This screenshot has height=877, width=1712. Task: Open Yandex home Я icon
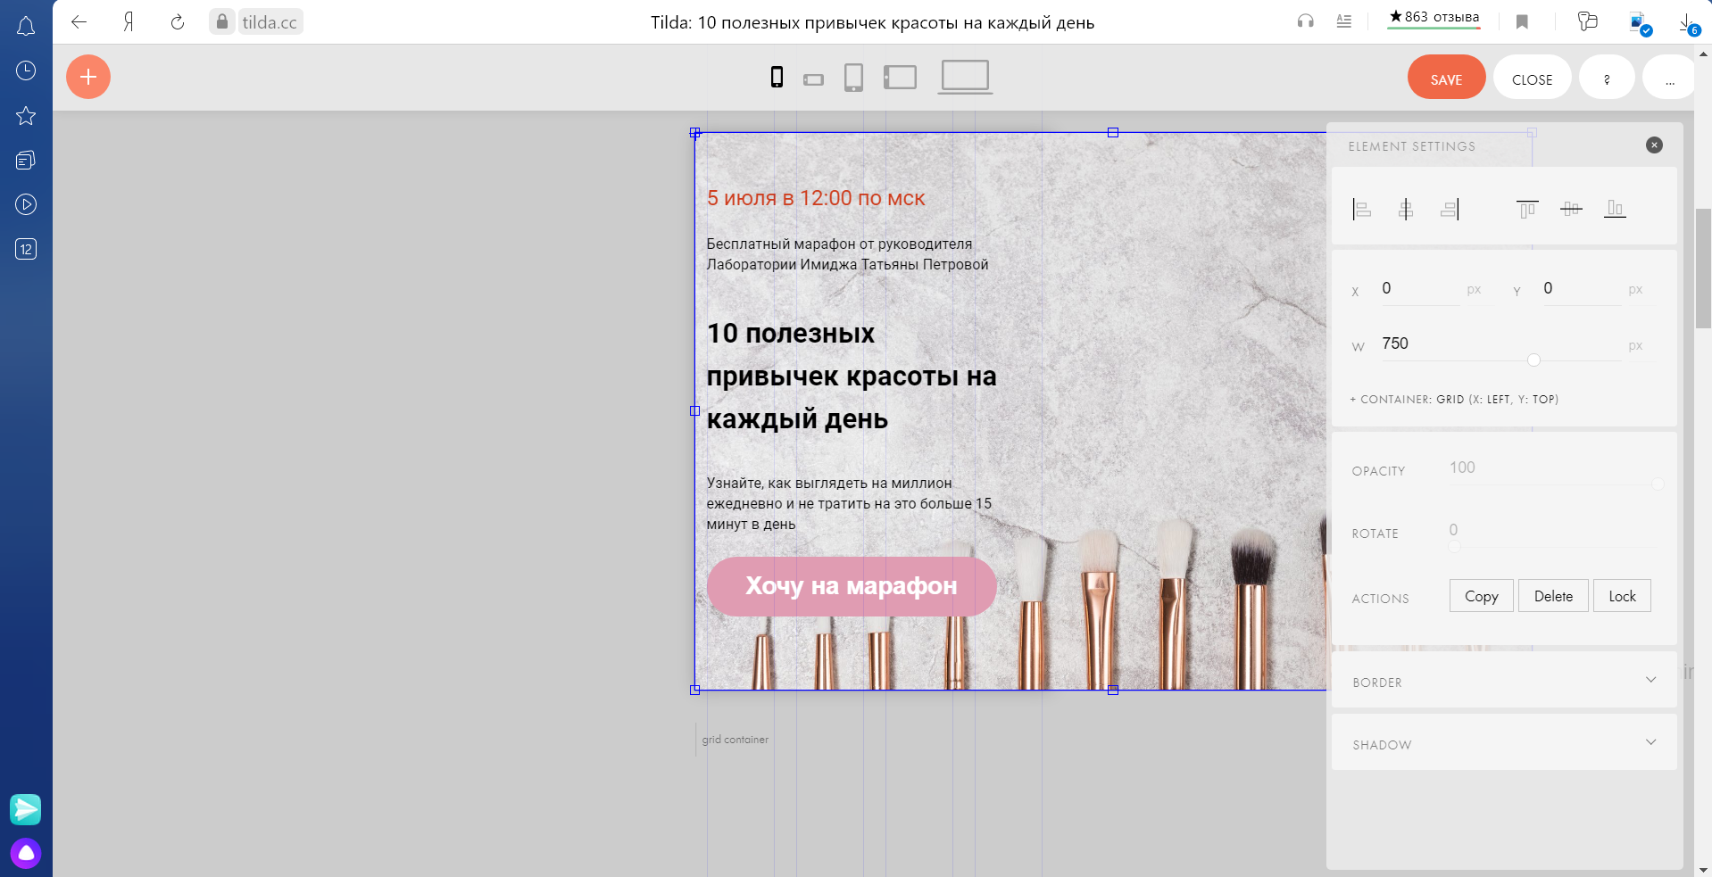click(129, 21)
